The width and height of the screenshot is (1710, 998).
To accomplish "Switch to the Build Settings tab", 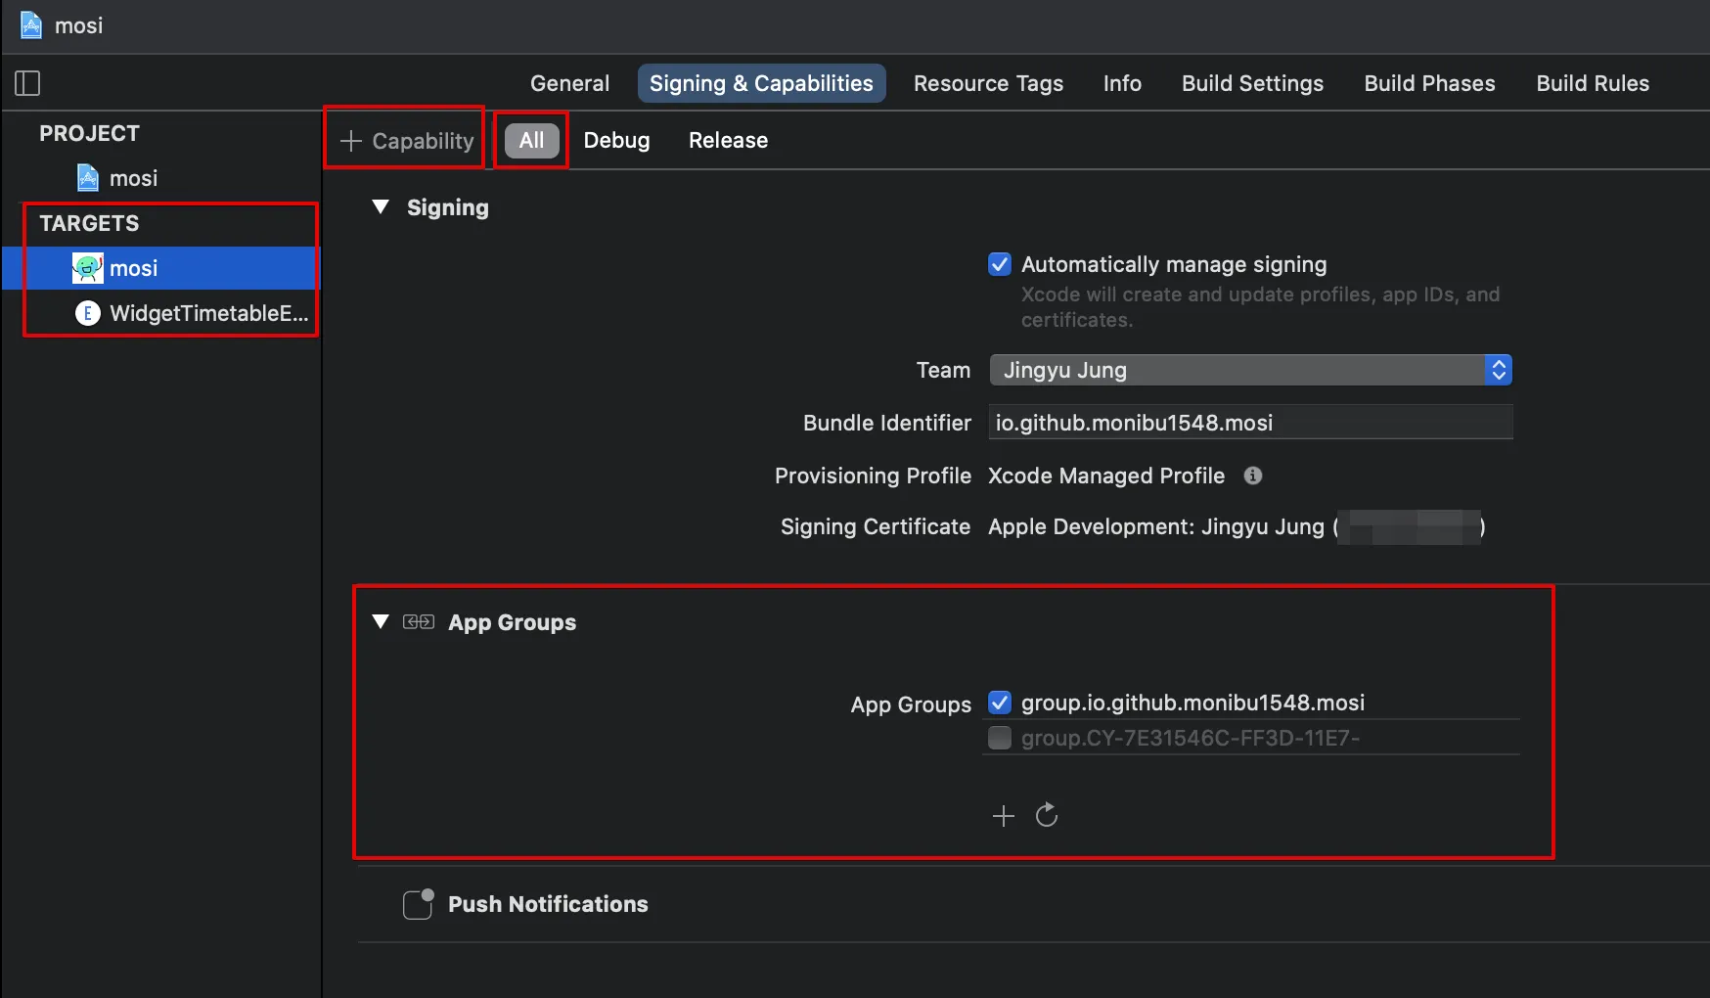I will tap(1252, 83).
